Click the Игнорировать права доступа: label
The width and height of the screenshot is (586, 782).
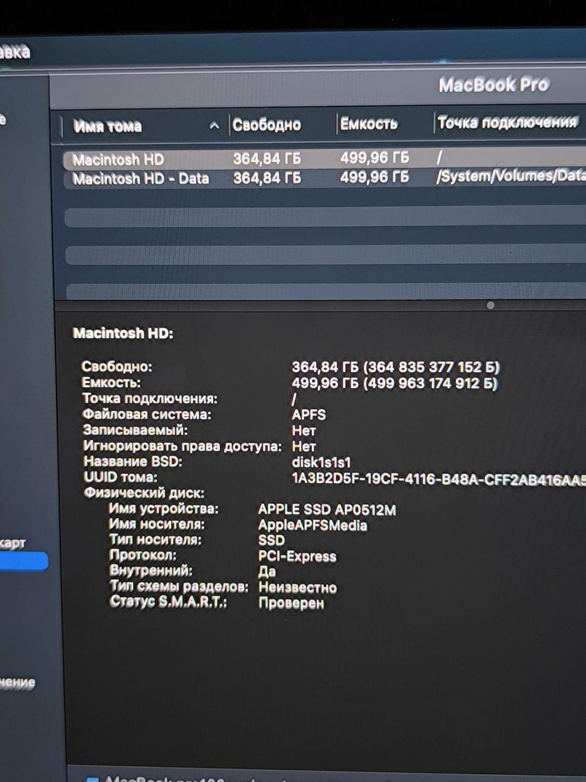click(x=183, y=446)
